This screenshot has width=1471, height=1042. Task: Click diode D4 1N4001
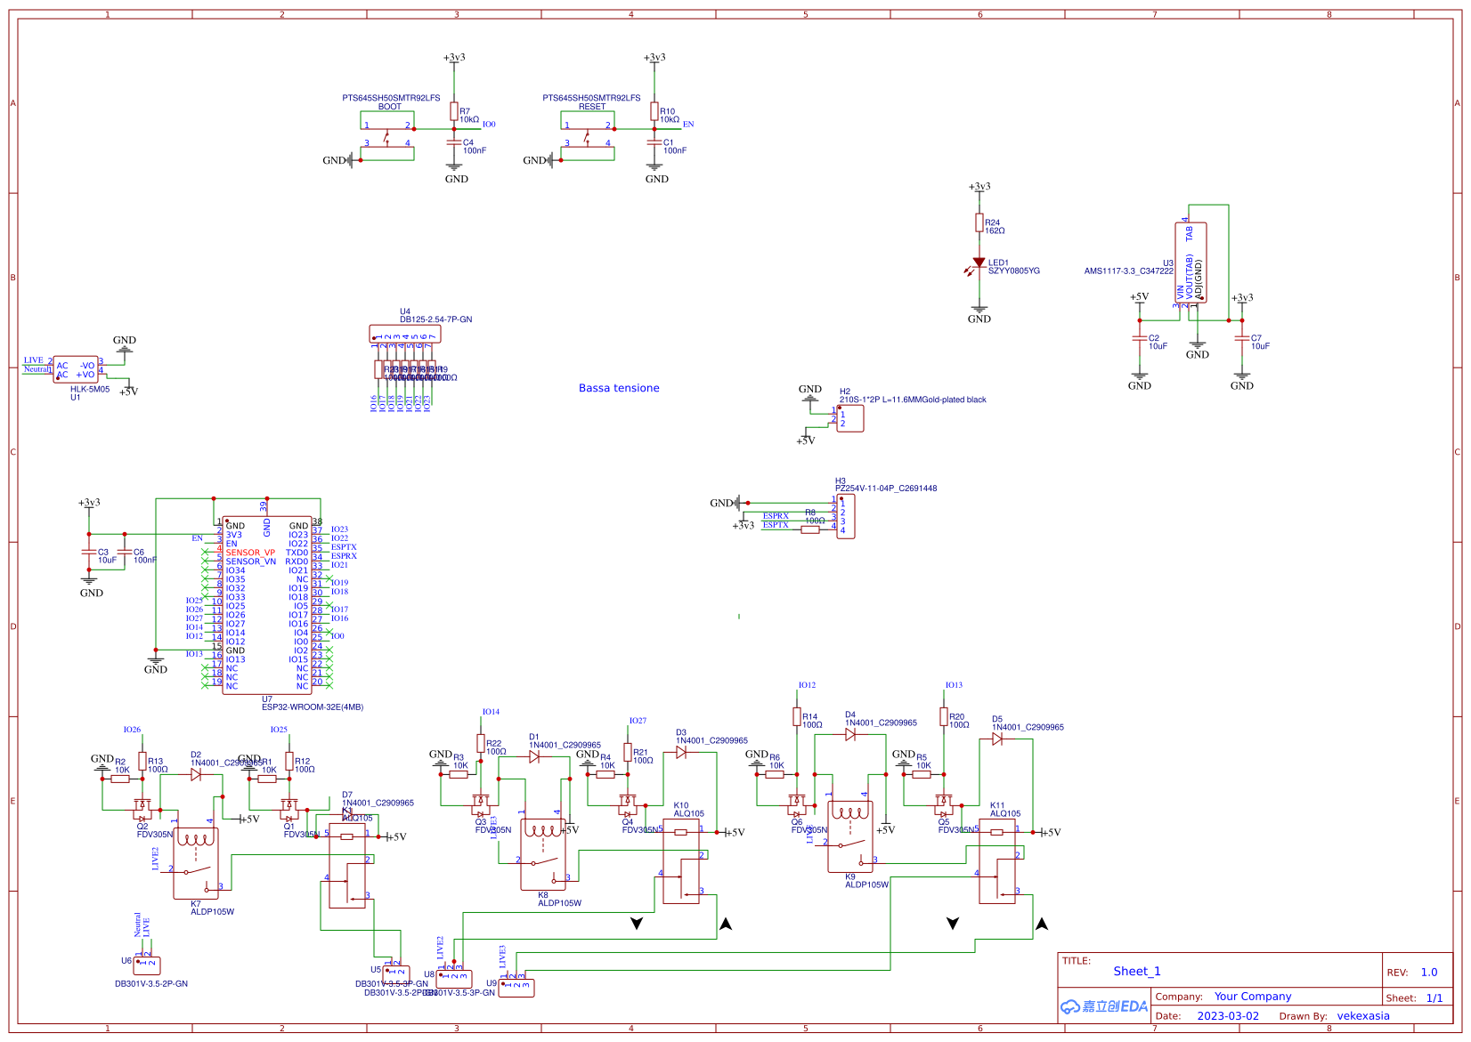[x=850, y=734]
